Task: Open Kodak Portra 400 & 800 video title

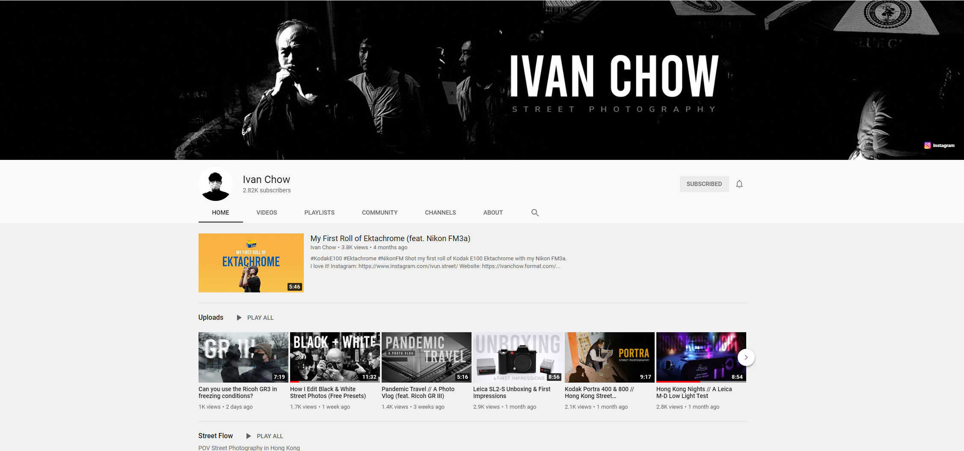Action: [x=599, y=392]
